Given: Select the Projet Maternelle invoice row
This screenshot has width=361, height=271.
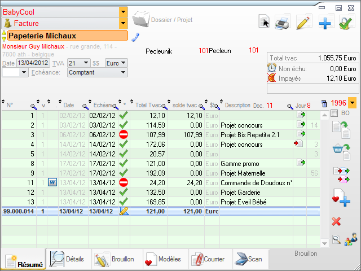Looking at the screenshot, I should point(248,173).
